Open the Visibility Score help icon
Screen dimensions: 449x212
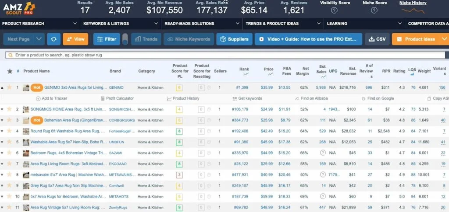pos(334,10)
